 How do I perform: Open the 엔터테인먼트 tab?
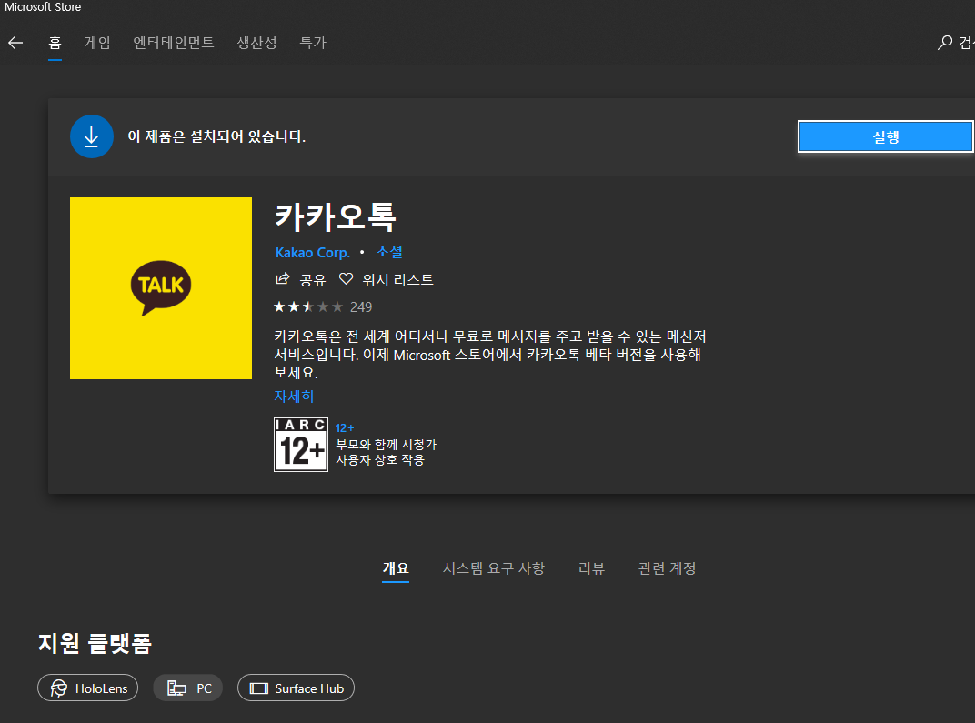tap(174, 43)
